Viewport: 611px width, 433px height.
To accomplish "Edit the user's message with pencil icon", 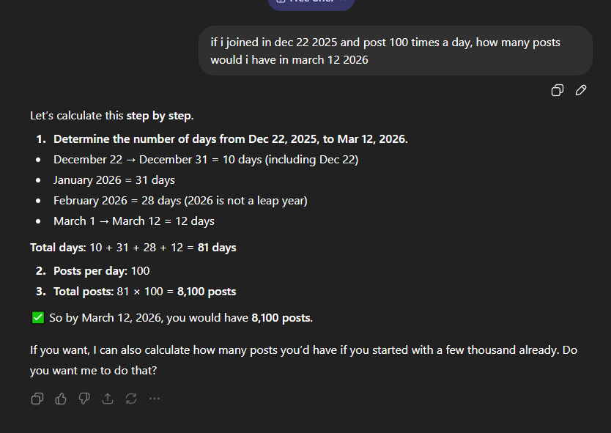I will click(x=581, y=91).
